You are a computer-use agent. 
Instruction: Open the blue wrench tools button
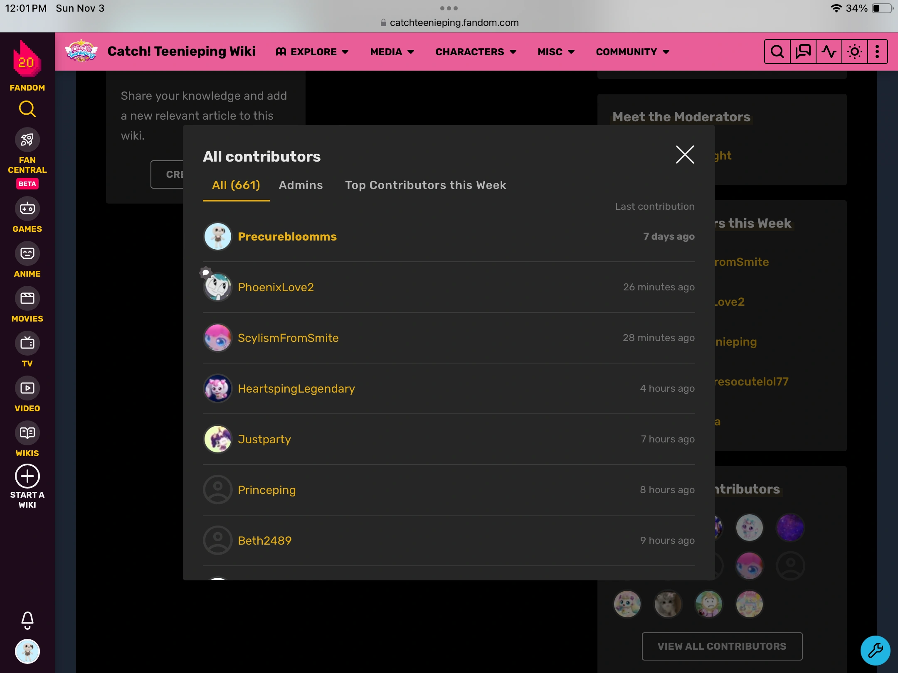875,650
